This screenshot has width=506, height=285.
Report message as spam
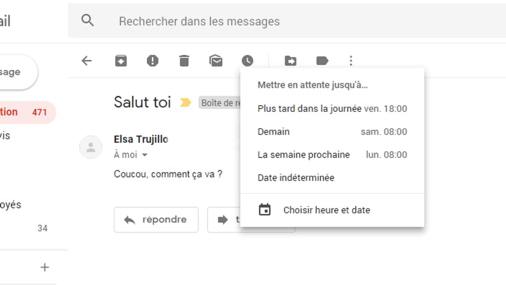[x=153, y=61]
